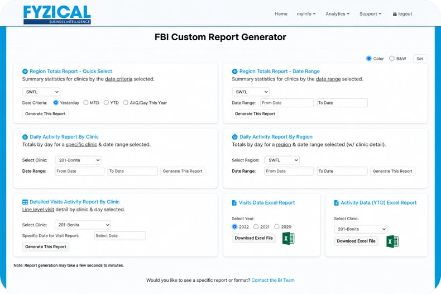Viewport: 441px width, 294px height.
Task: Click From Date field in Daily Activity By Clinic
Action: (x=79, y=171)
